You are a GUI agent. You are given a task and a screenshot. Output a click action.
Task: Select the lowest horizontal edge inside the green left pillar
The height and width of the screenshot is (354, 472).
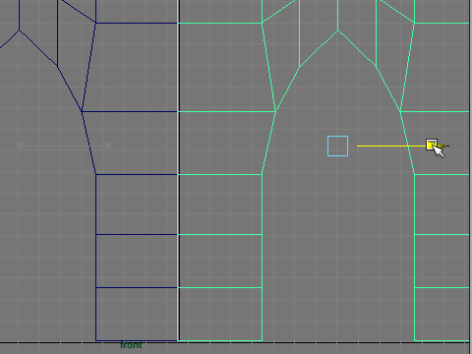[220, 287]
